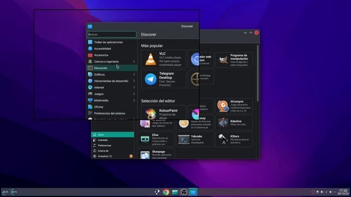Expand the Internet category arrow
This screenshot has height=197, width=351.
[134, 88]
